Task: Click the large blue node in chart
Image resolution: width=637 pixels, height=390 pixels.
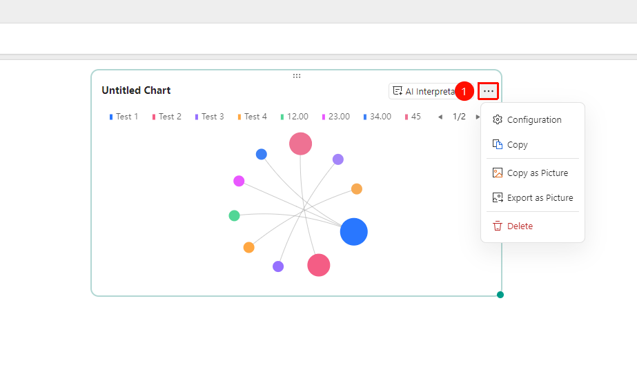Action: [354, 231]
